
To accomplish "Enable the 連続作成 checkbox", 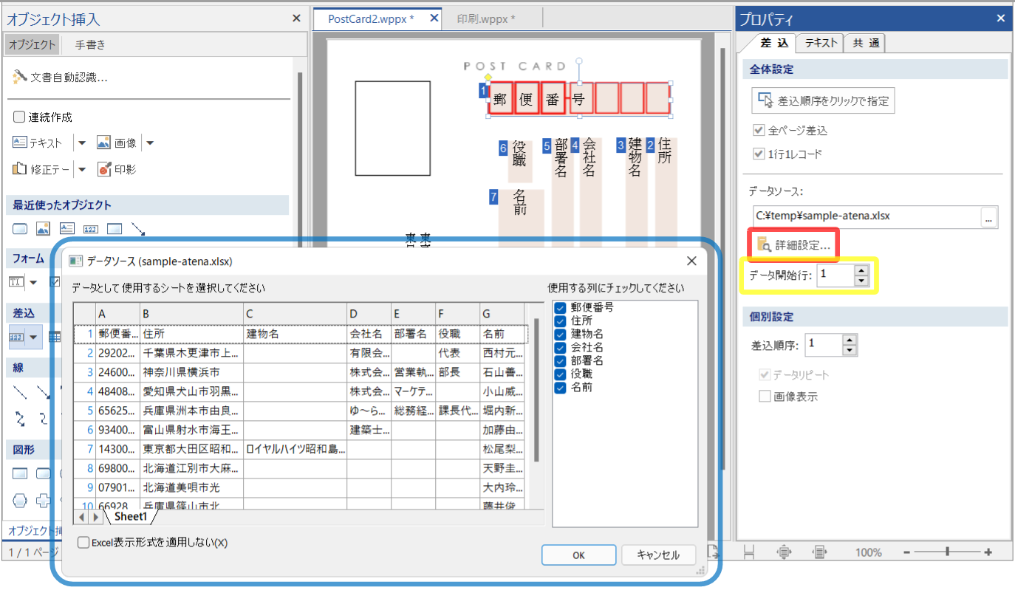I will coord(19,117).
